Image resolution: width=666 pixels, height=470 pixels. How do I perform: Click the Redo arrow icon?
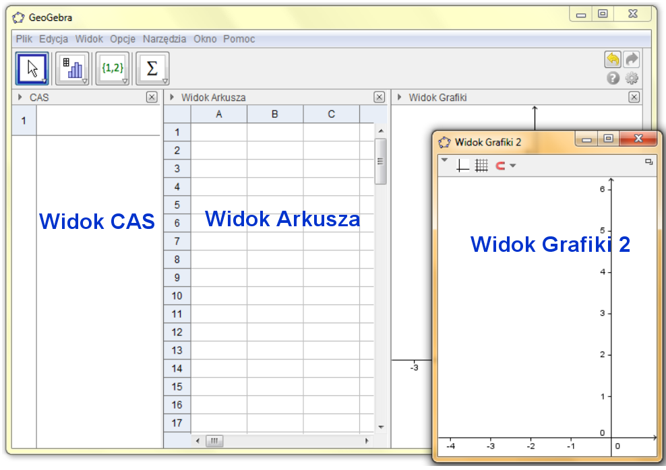tap(632, 59)
